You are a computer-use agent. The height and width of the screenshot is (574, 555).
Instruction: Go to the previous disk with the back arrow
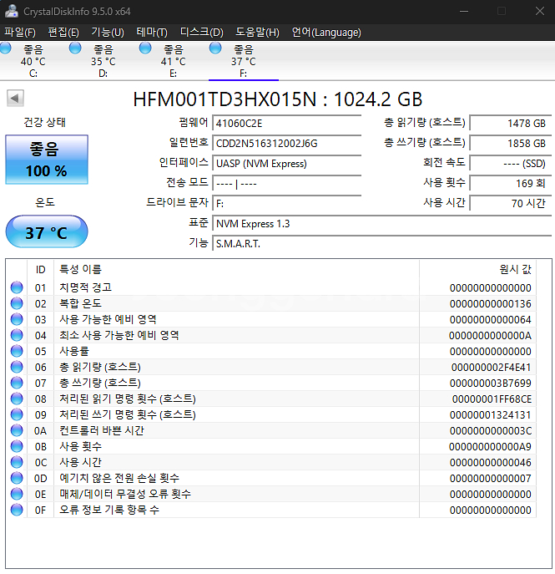[15, 98]
